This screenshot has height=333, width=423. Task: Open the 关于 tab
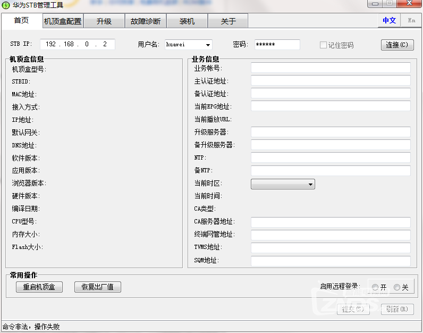[x=228, y=21]
